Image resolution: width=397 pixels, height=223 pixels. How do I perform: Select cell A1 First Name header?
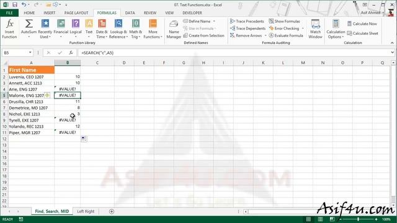tap(32, 70)
